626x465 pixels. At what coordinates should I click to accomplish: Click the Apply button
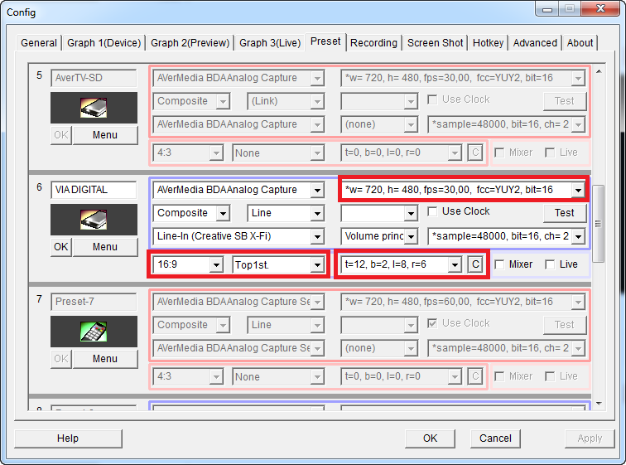tap(590, 438)
